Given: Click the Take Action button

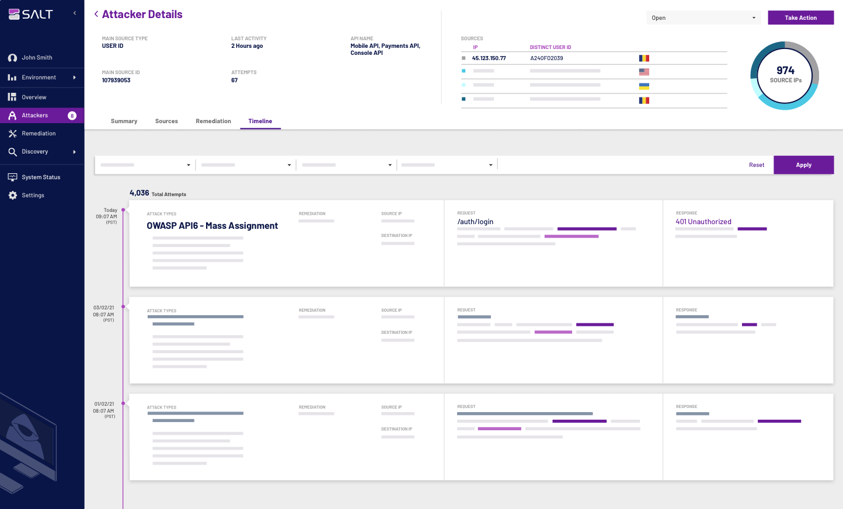Looking at the screenshot, I should (x=800, y=18).
